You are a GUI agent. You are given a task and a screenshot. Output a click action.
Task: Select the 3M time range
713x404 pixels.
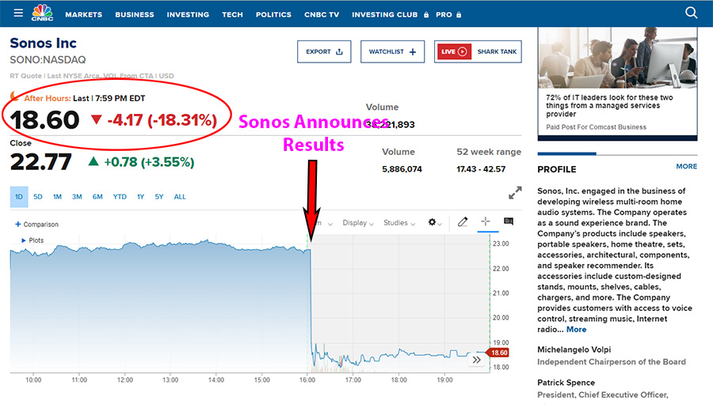77,197
